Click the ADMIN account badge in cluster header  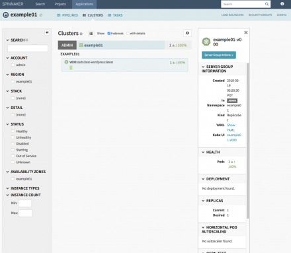coord(67,45)
